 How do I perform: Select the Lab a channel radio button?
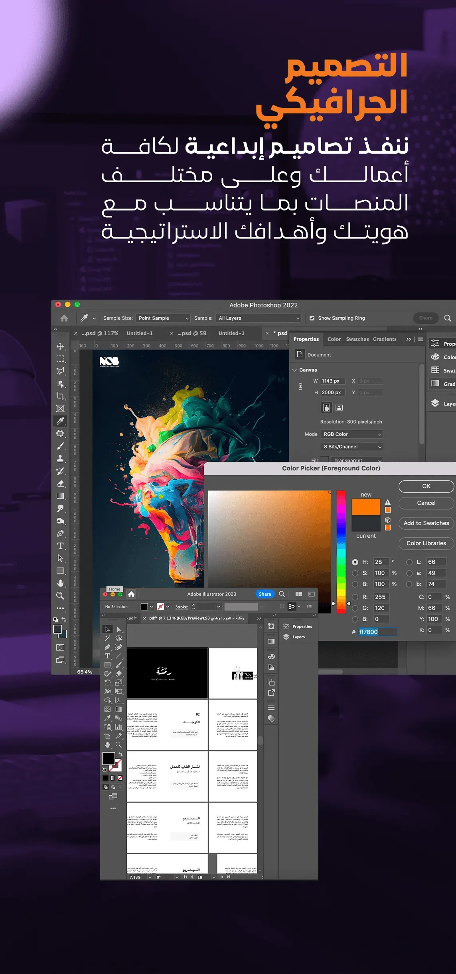pos(409,573)
